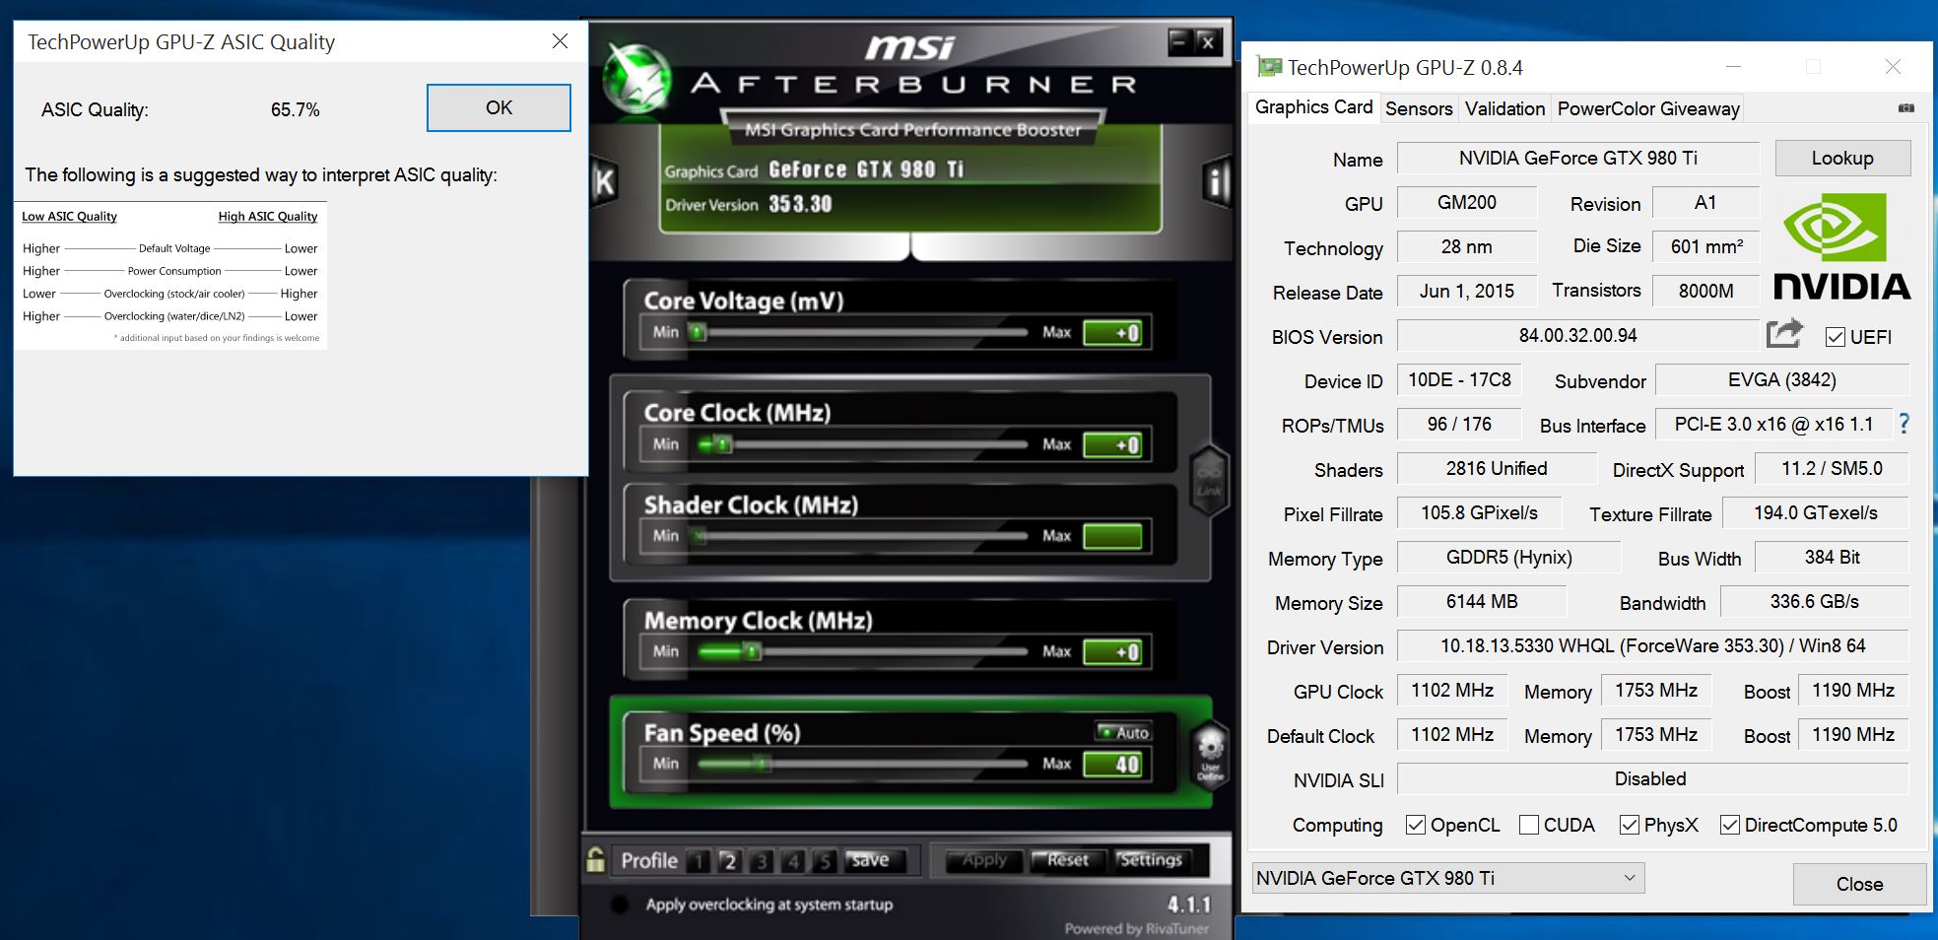Click the Shader Clock slider track
The height and width of the screenshot is (940, 1938).
(x=862, y=536)
